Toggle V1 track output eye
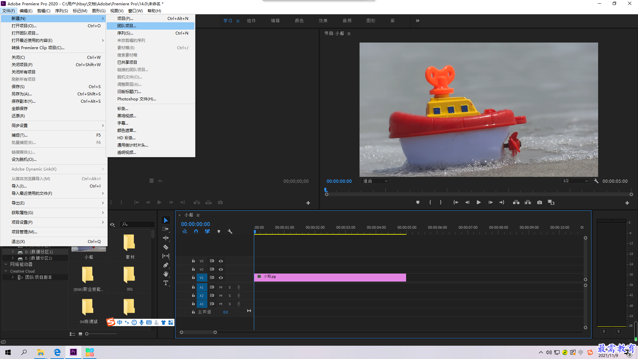 221,278
